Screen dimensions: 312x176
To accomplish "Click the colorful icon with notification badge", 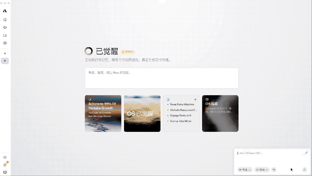I will (5, 164).
